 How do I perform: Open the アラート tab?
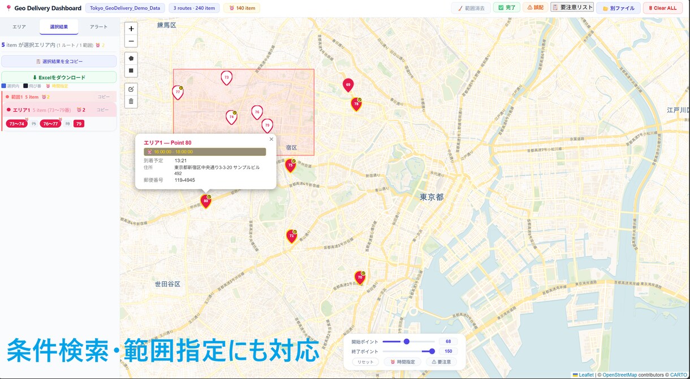[x=98, y=27]
